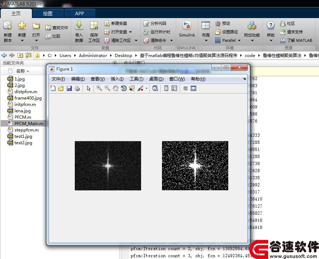The width and height of the screenshot is (319, 259).
Task: Click Save Workspace icon
Action: (x=94, y=26)
